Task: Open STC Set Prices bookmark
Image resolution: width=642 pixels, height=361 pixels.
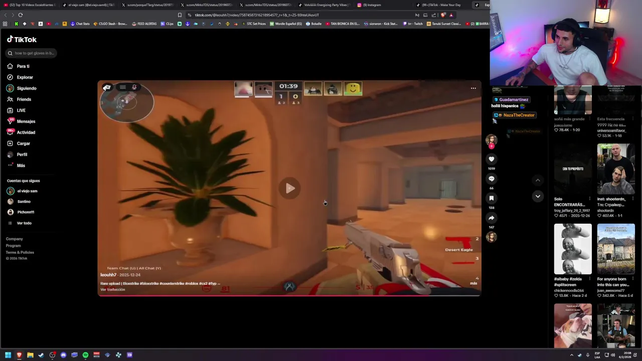Action: 254,24
